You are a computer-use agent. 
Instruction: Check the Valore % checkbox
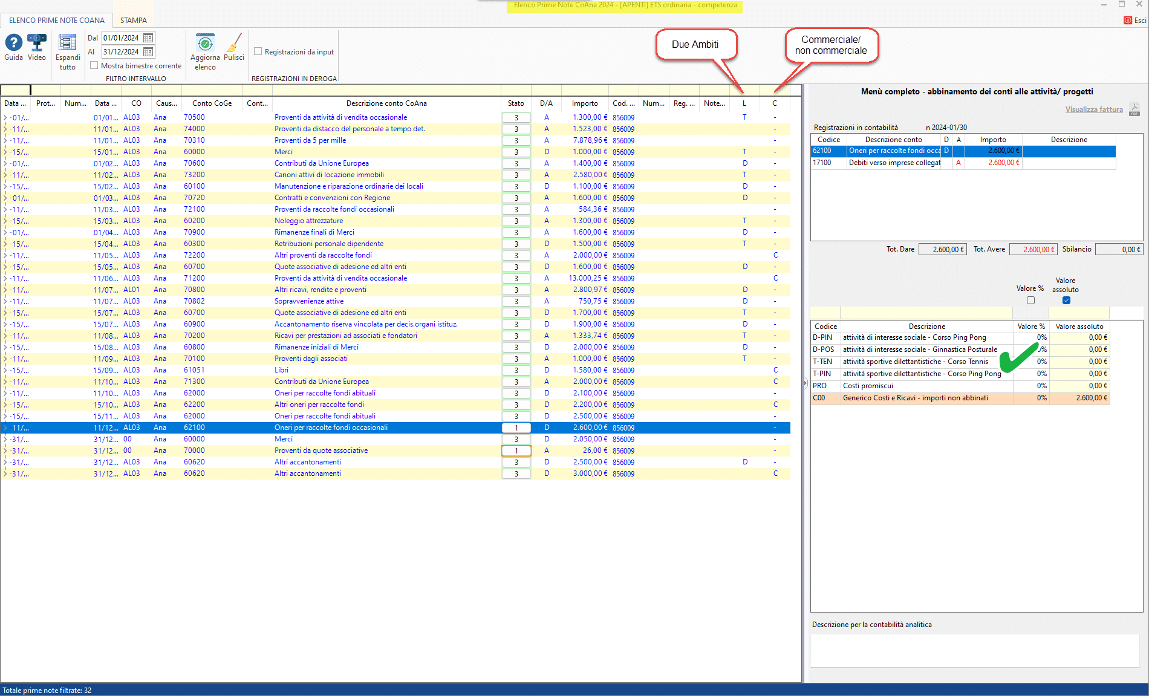(1031, 301)
